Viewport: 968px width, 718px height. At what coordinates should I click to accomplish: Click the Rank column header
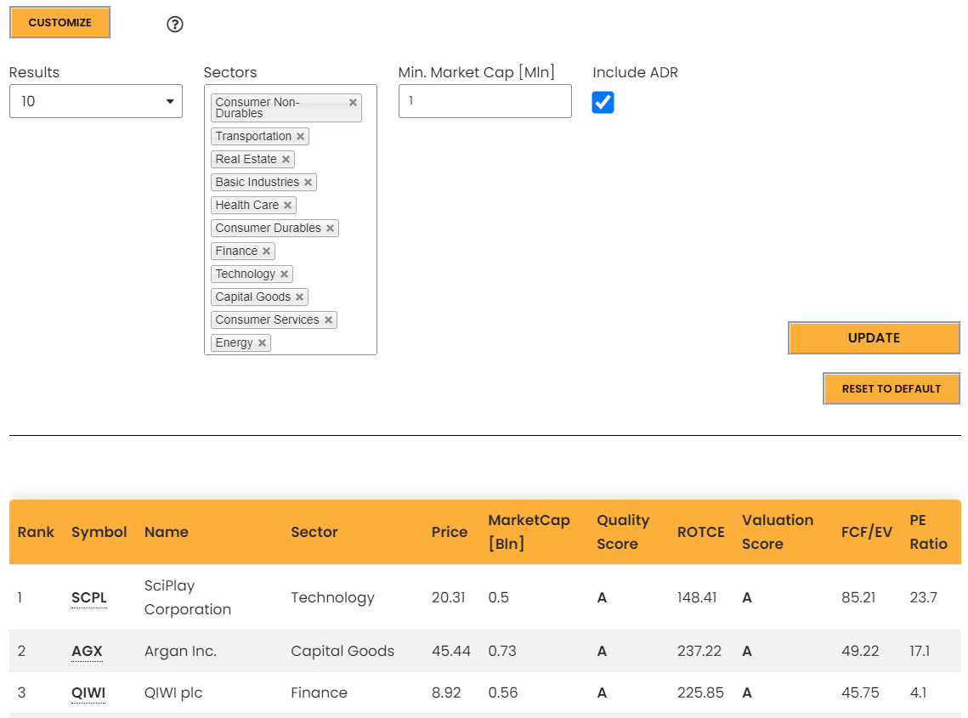click(36, 532)
